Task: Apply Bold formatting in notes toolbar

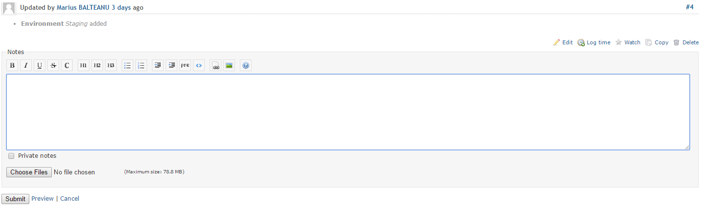Action: tap(12, 65)
